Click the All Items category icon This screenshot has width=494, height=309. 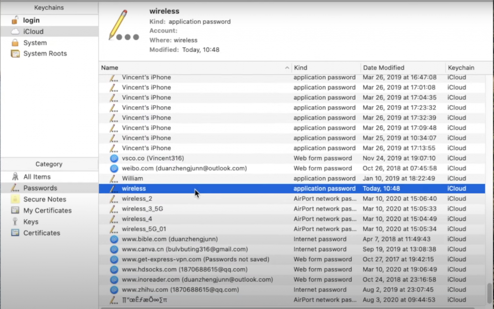(x=15, y=177)
